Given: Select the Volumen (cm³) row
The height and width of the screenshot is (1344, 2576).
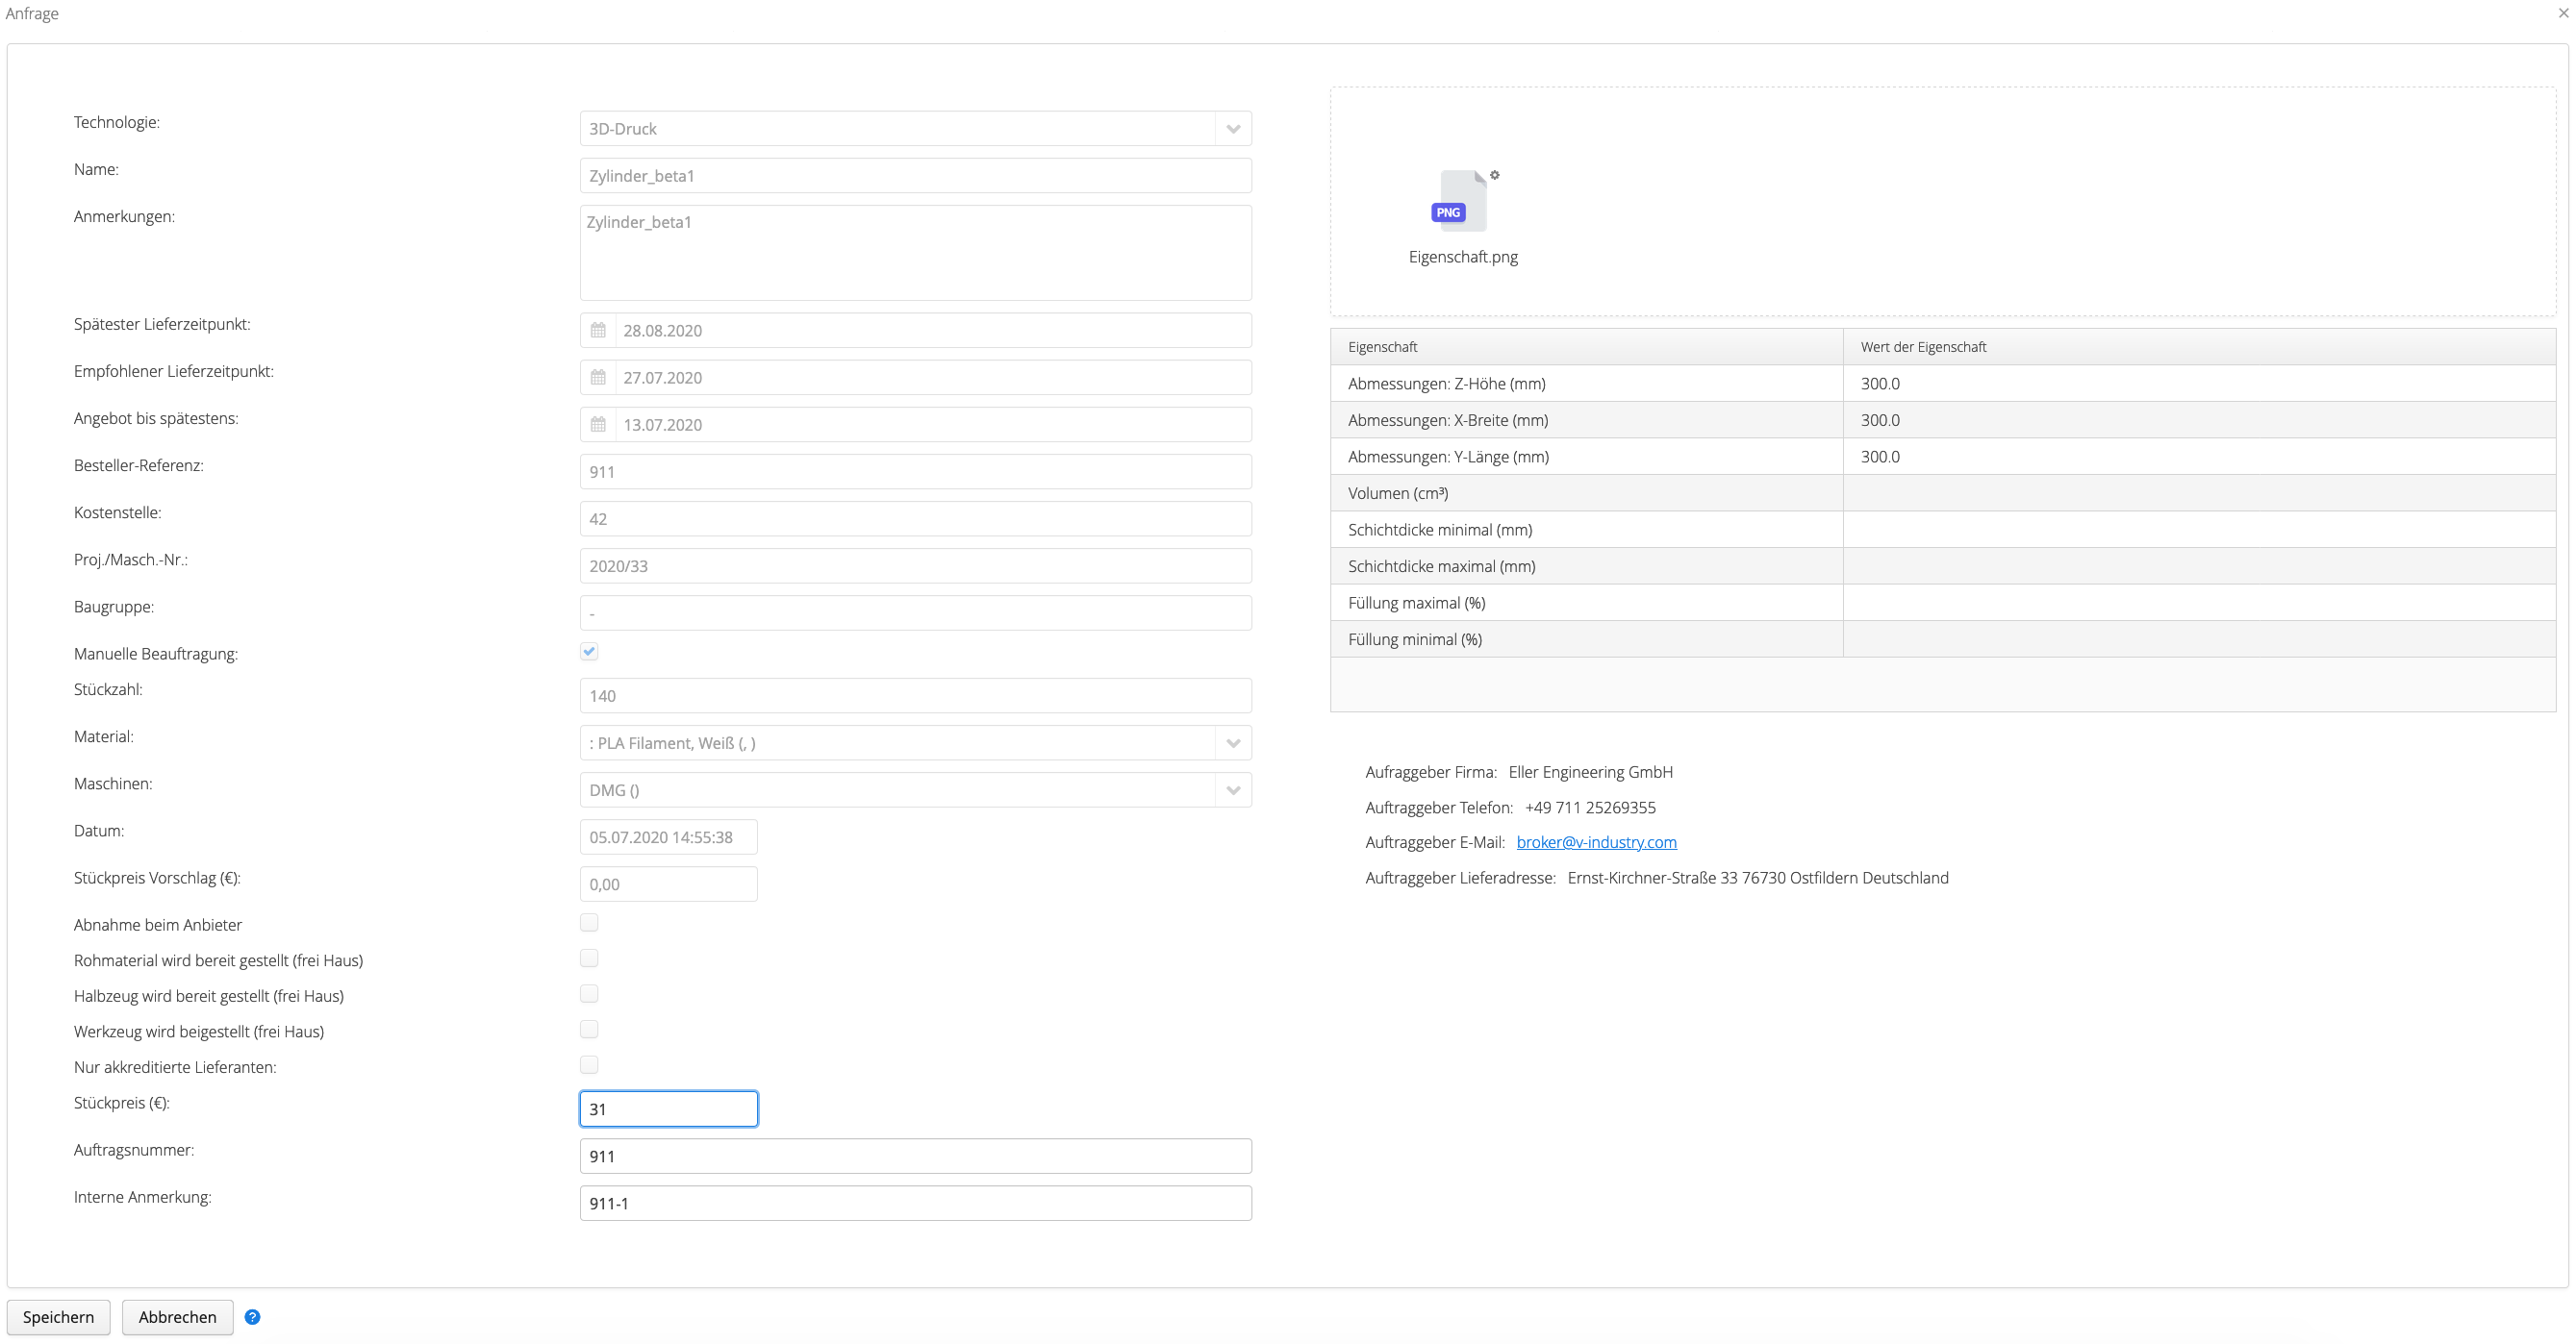Looking at the screenshot, I should click(x=1943, y=492).
